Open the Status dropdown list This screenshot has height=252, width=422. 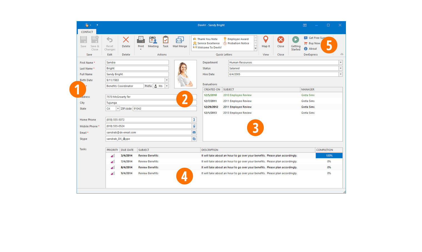pyautogui.click(x=340, y=68)
